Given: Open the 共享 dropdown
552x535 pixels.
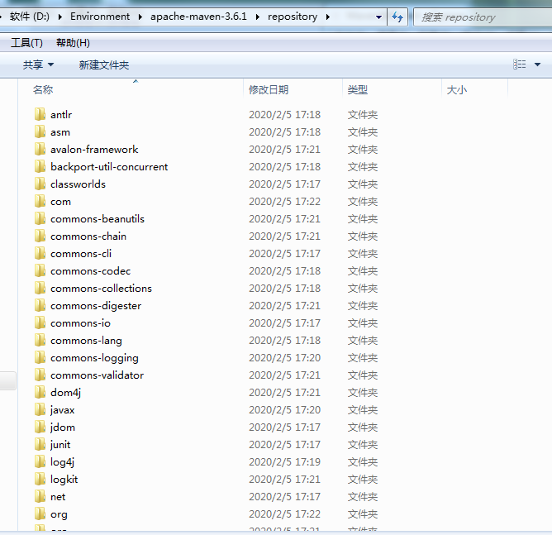Looking at the screenshot, I should (38, 64).
